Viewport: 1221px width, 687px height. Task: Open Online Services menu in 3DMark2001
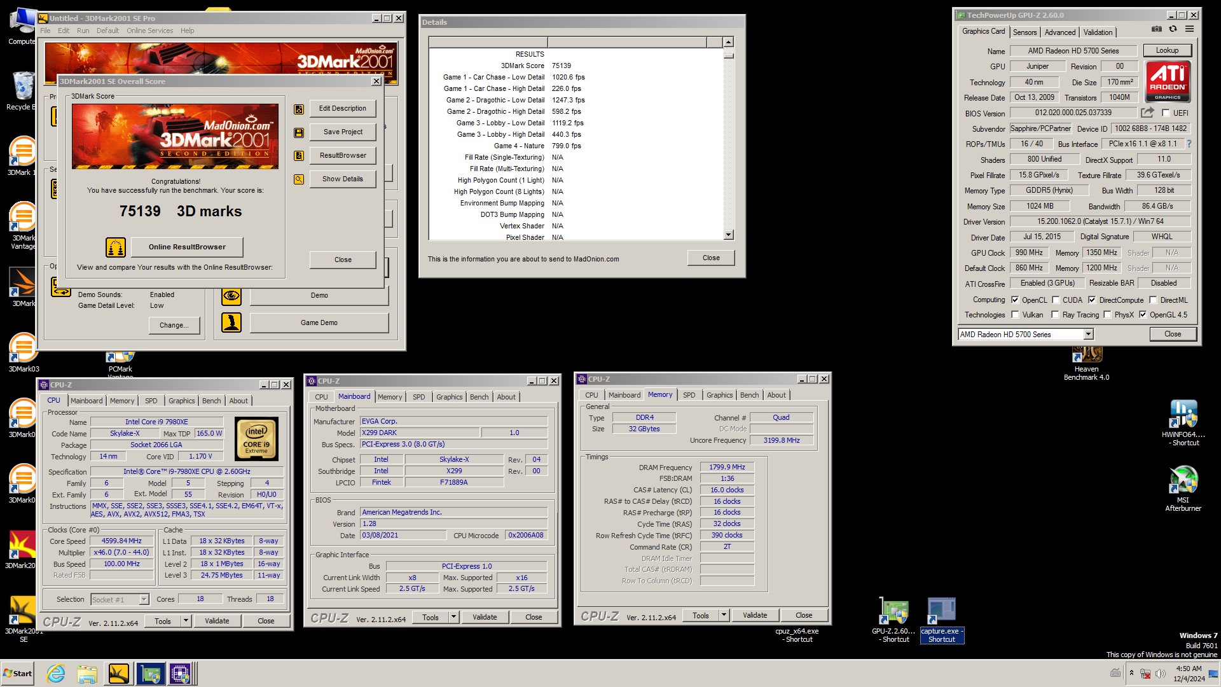[x=149, y=31]
